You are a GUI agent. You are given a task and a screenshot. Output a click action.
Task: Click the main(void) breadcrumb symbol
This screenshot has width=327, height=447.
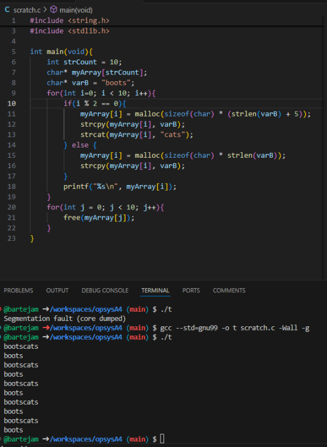tap(76, 10)
